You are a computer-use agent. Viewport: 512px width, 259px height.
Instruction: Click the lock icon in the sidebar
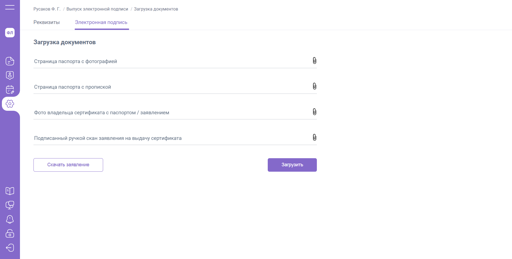click(10, 233)
